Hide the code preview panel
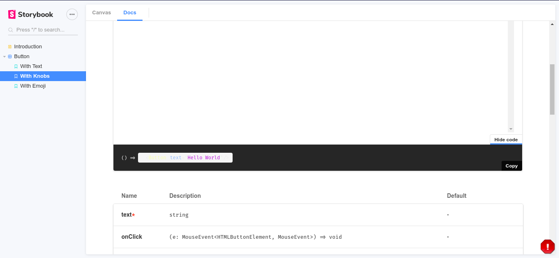Screen dimensions: 559x258 (x=506, y=139)
